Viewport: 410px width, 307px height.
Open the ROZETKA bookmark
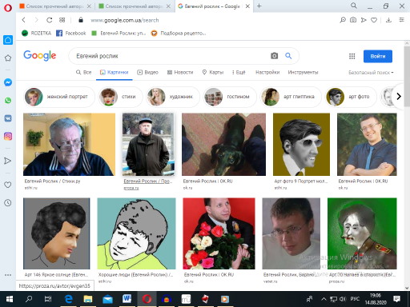click(x=36, y=33)
